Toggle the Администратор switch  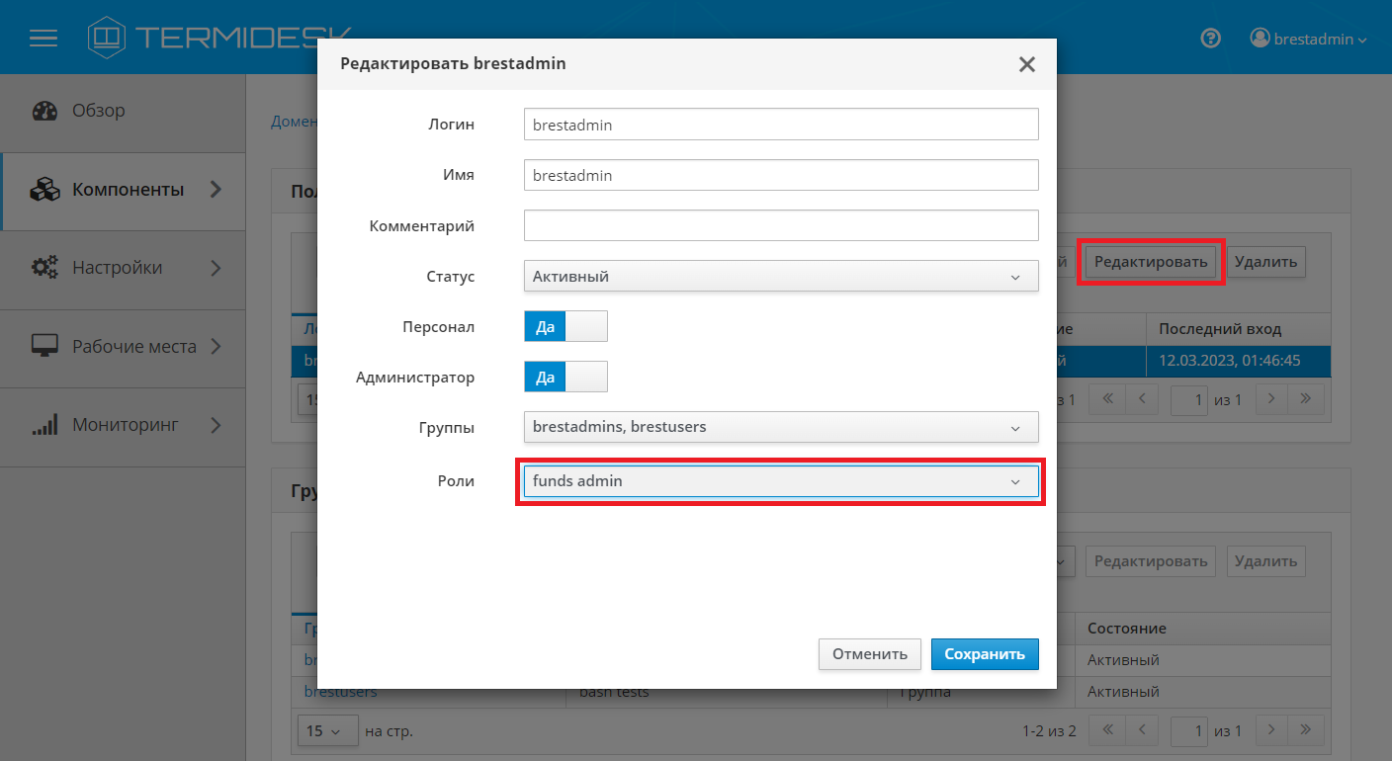[565, 377]
